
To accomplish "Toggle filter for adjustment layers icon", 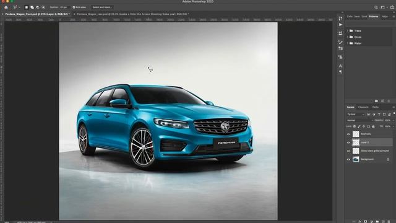I will click(x=374, y=115).
